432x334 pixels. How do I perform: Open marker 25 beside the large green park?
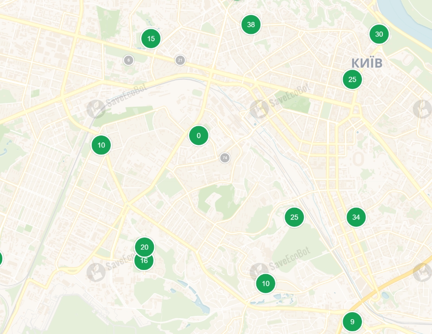(294, 217)
